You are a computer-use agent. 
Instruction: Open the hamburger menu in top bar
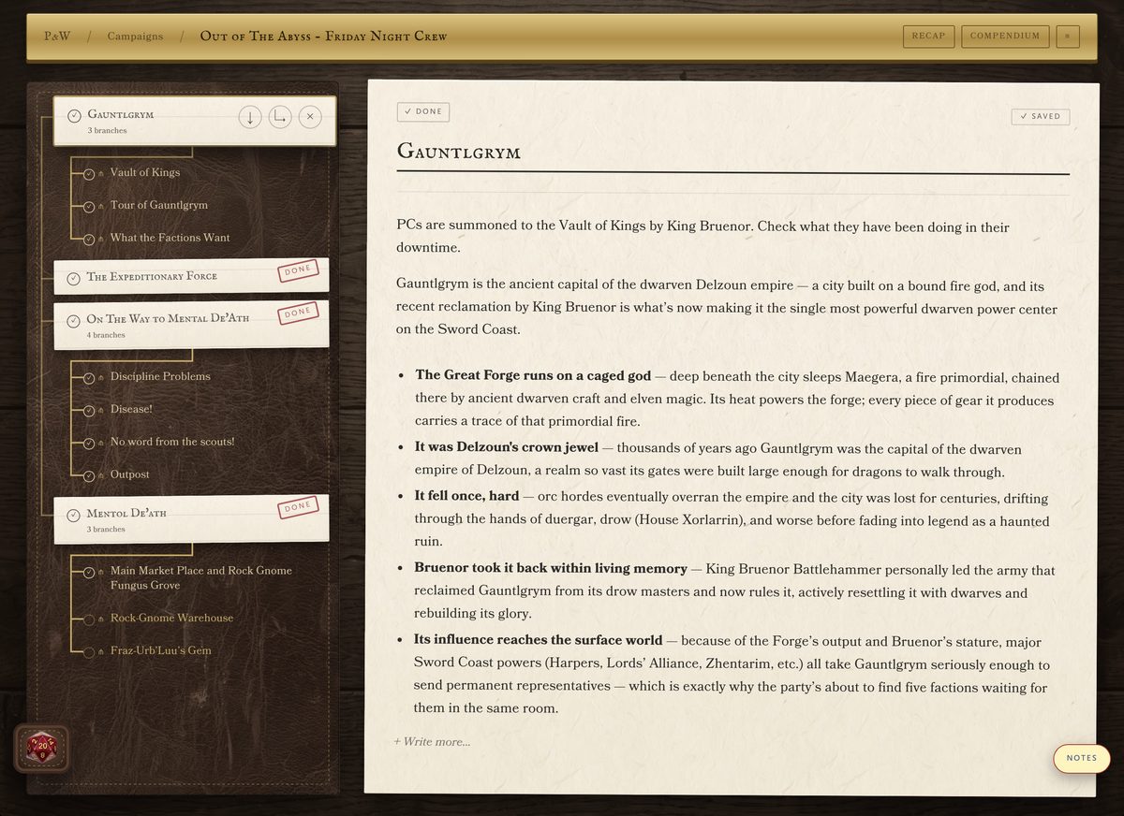(x=1068, y=36)
